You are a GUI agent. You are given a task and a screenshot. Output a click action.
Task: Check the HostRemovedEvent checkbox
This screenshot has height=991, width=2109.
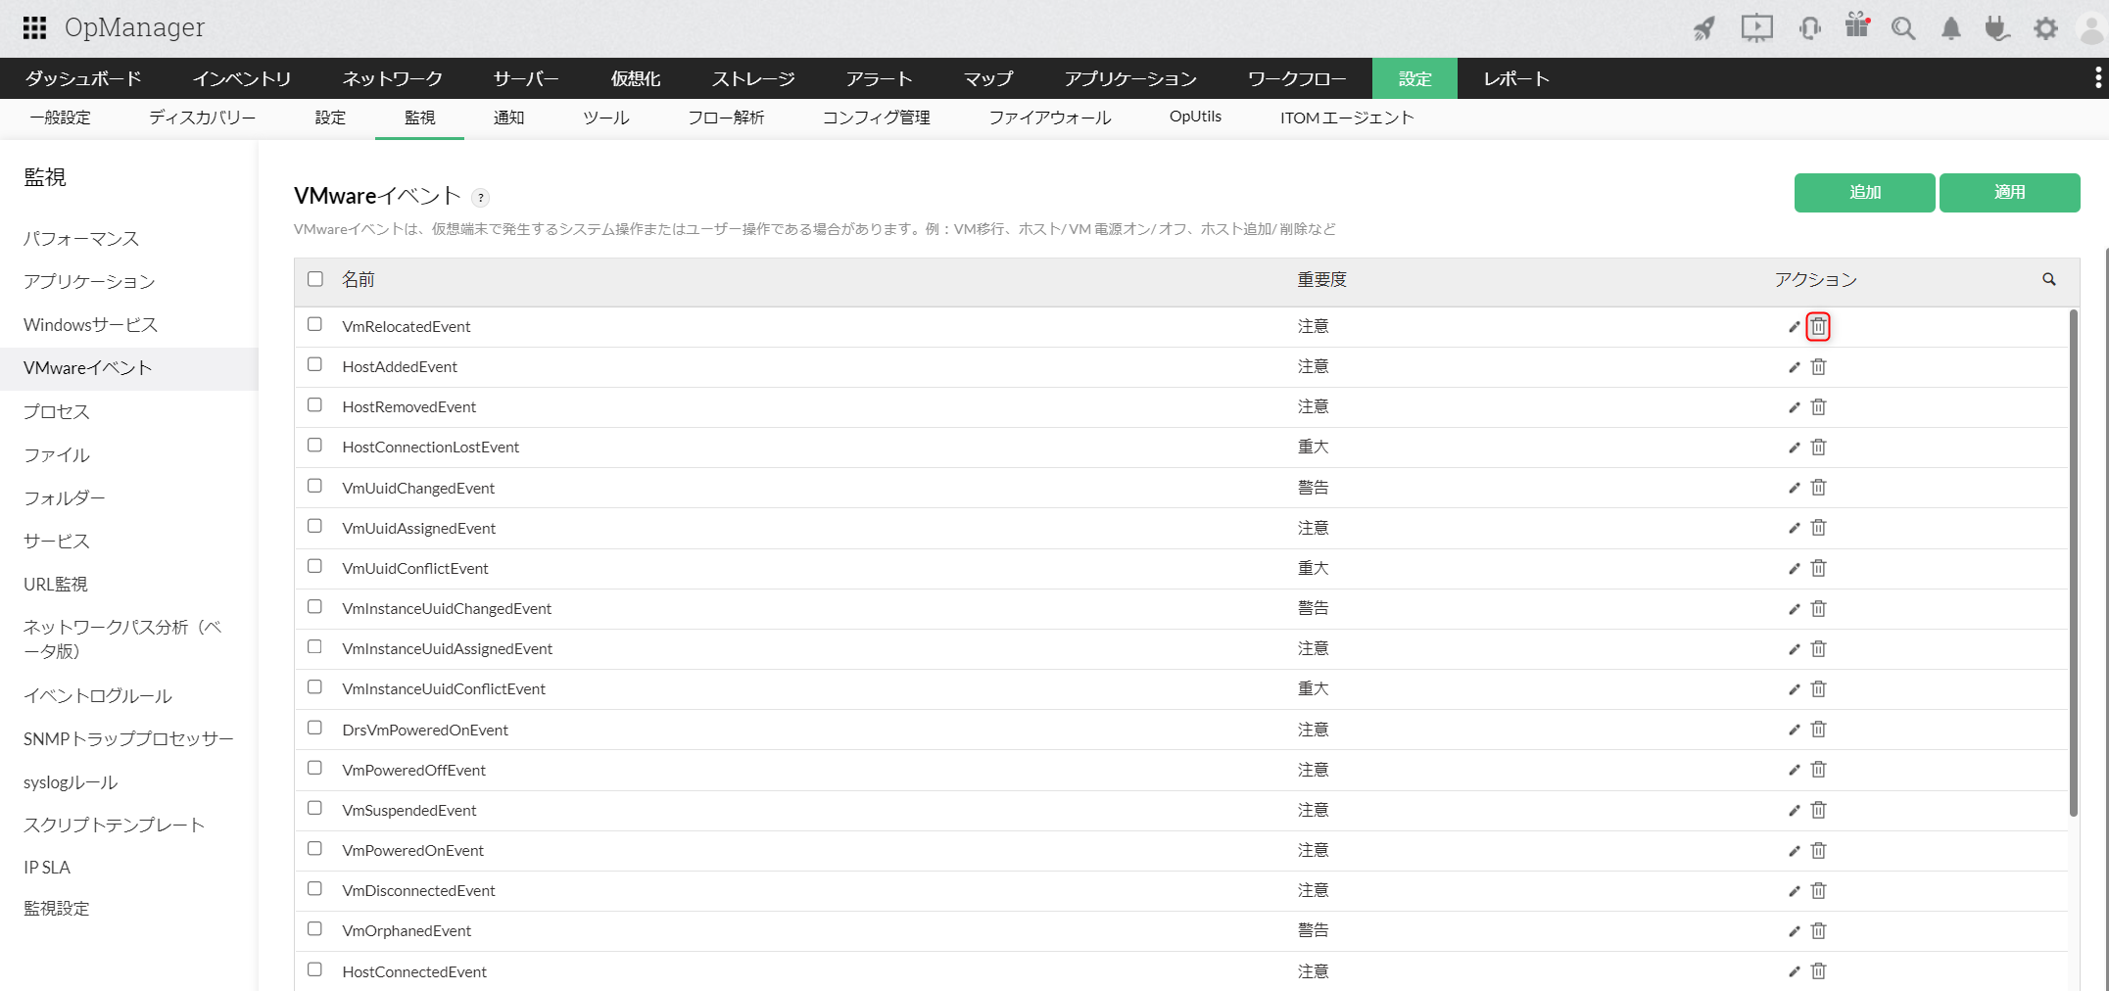314,404
